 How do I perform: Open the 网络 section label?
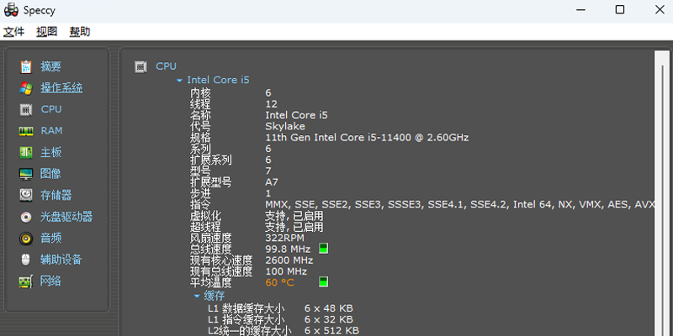click(x=51, y=281)
